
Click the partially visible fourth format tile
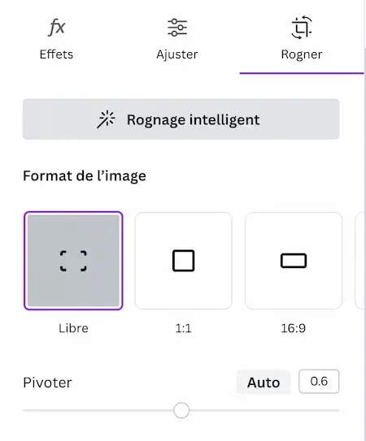[359, 261]
